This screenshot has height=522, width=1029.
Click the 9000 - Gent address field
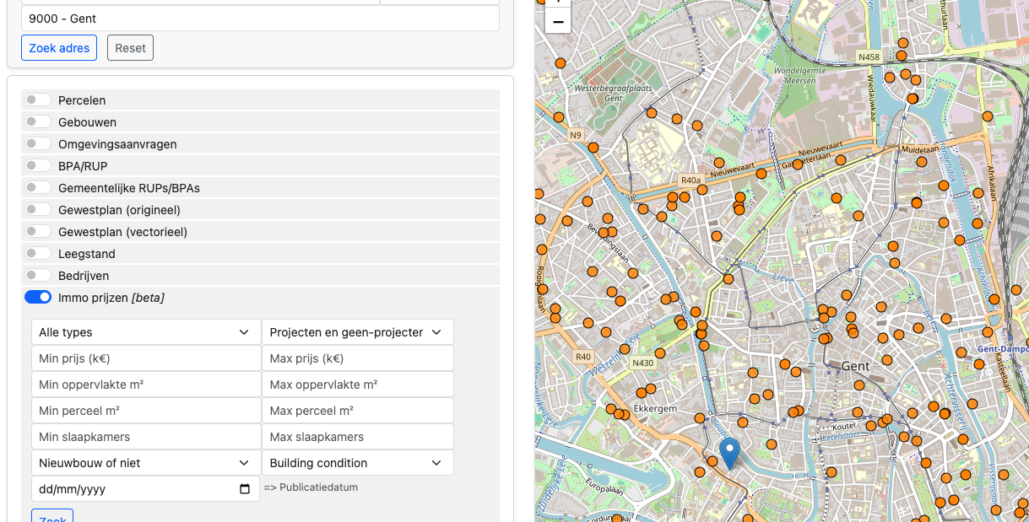tap(260, 18)
